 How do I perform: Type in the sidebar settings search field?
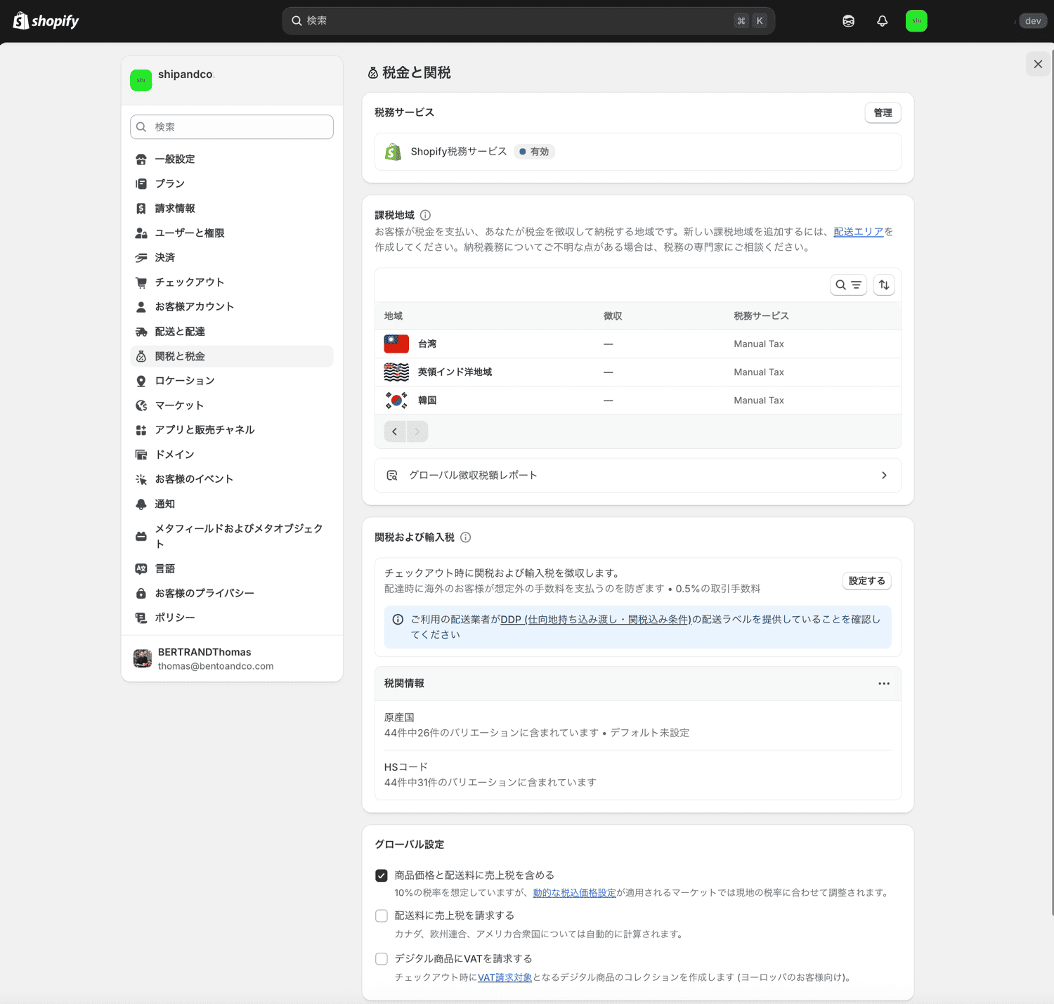point(231,126)
